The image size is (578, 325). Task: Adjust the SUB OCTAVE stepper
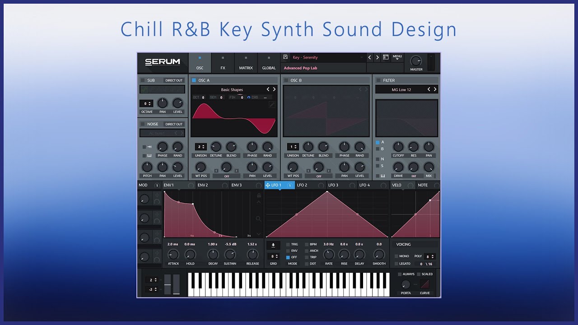click(145, 103)
